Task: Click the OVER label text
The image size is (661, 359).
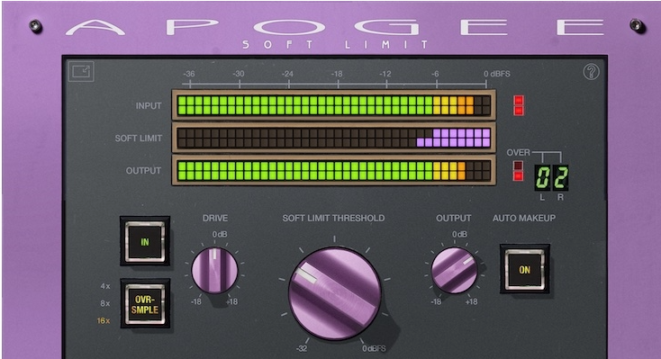Action: (x=518, y=153)
